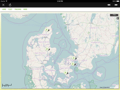Click the battery indicator in status bar
This screenshot has height=90, width=120.
118,1
